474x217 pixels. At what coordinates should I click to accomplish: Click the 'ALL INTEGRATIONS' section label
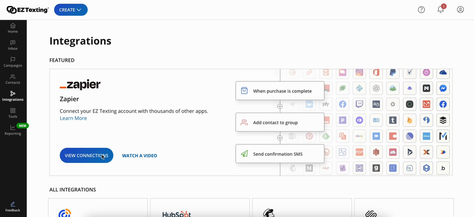click(x=73, y=190)
